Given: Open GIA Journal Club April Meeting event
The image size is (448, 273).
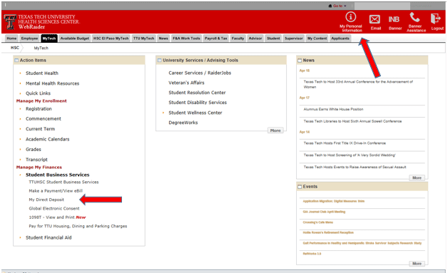Looking at the screenshot, I should 324,212.
